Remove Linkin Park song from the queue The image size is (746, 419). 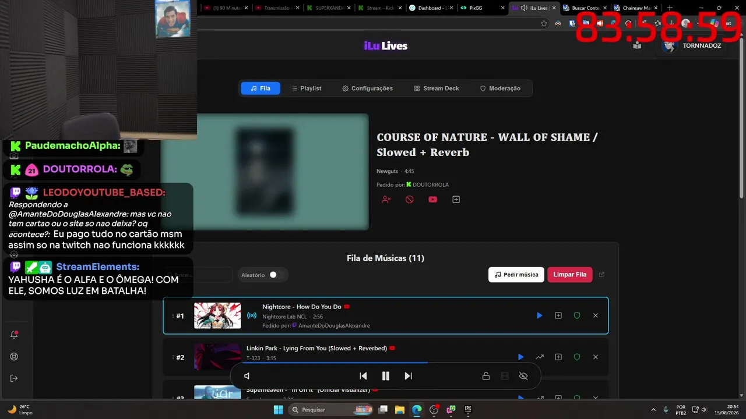(596, 357)
